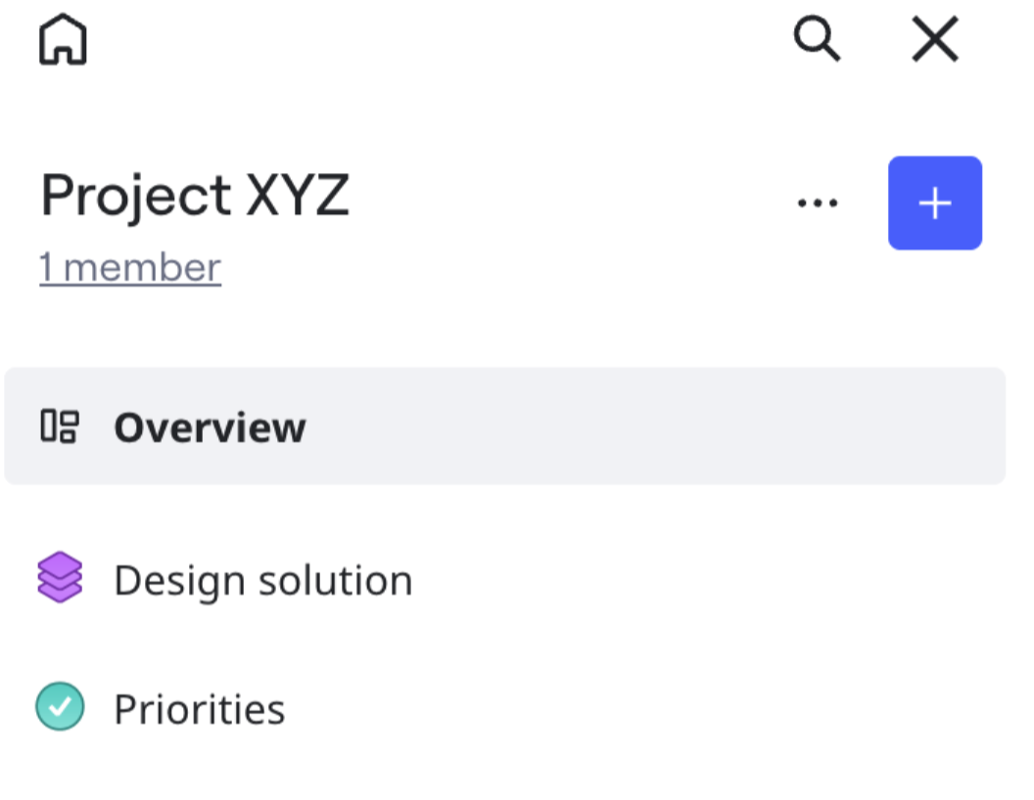
Task: Open the Design solution board
Action: [262, 580]
